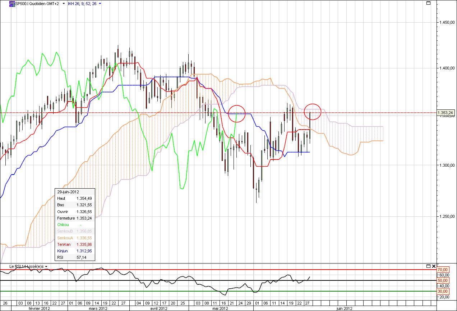Select the left red circle annotation

(x=236, y=114)
